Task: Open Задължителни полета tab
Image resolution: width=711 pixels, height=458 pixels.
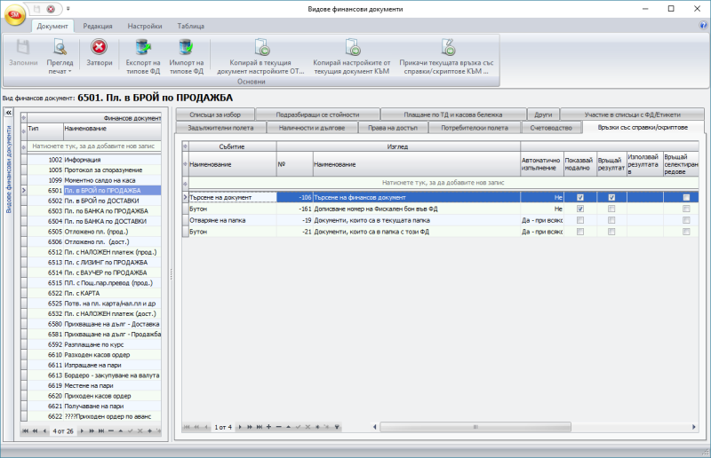Action: pyautogui.click(x=220, y=128)
